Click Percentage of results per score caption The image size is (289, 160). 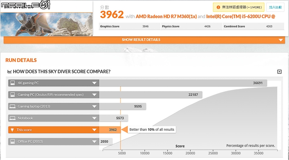(250, 146)
